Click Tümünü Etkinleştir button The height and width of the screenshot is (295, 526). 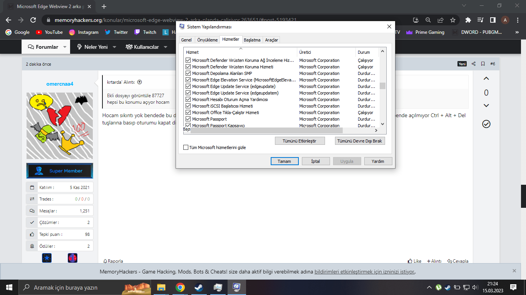coord(300,141)
